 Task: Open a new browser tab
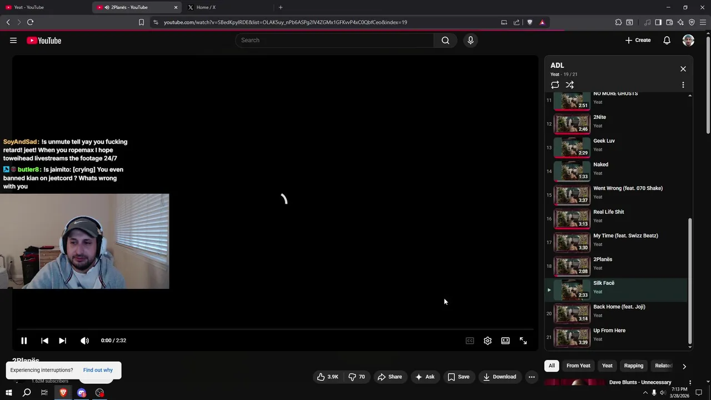pos(281,7)
